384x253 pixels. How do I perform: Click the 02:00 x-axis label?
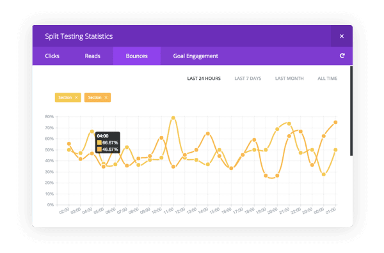click(65, 211)
